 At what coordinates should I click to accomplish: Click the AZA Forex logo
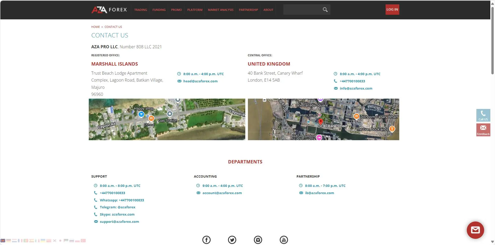(x=109, y=10)
